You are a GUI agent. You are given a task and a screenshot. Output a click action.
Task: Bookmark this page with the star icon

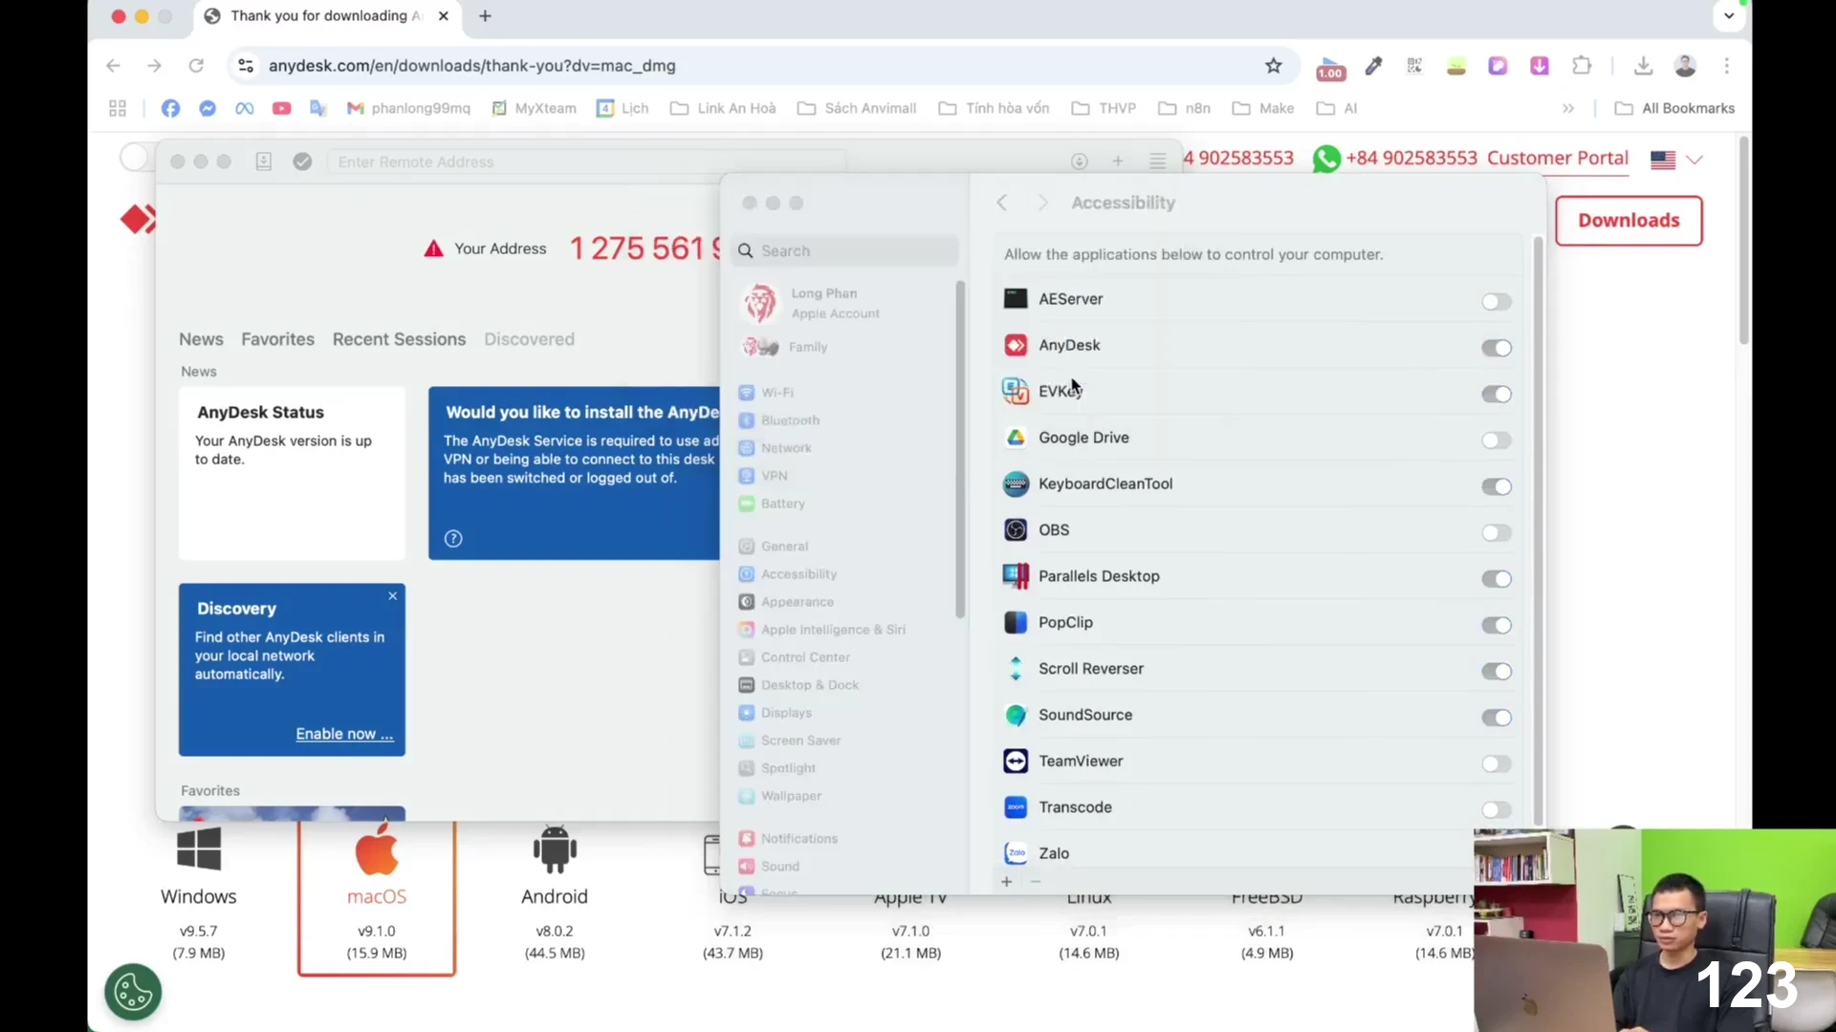[1274, 66]
